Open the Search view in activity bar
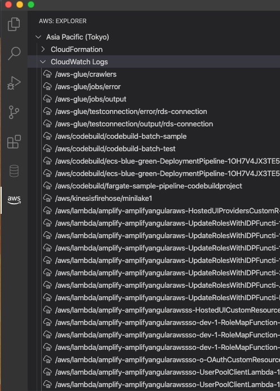Screen dimensions: 280x391 [x=14, y=53]
